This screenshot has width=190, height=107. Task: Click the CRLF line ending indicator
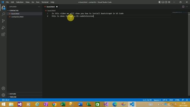point(171,100)
